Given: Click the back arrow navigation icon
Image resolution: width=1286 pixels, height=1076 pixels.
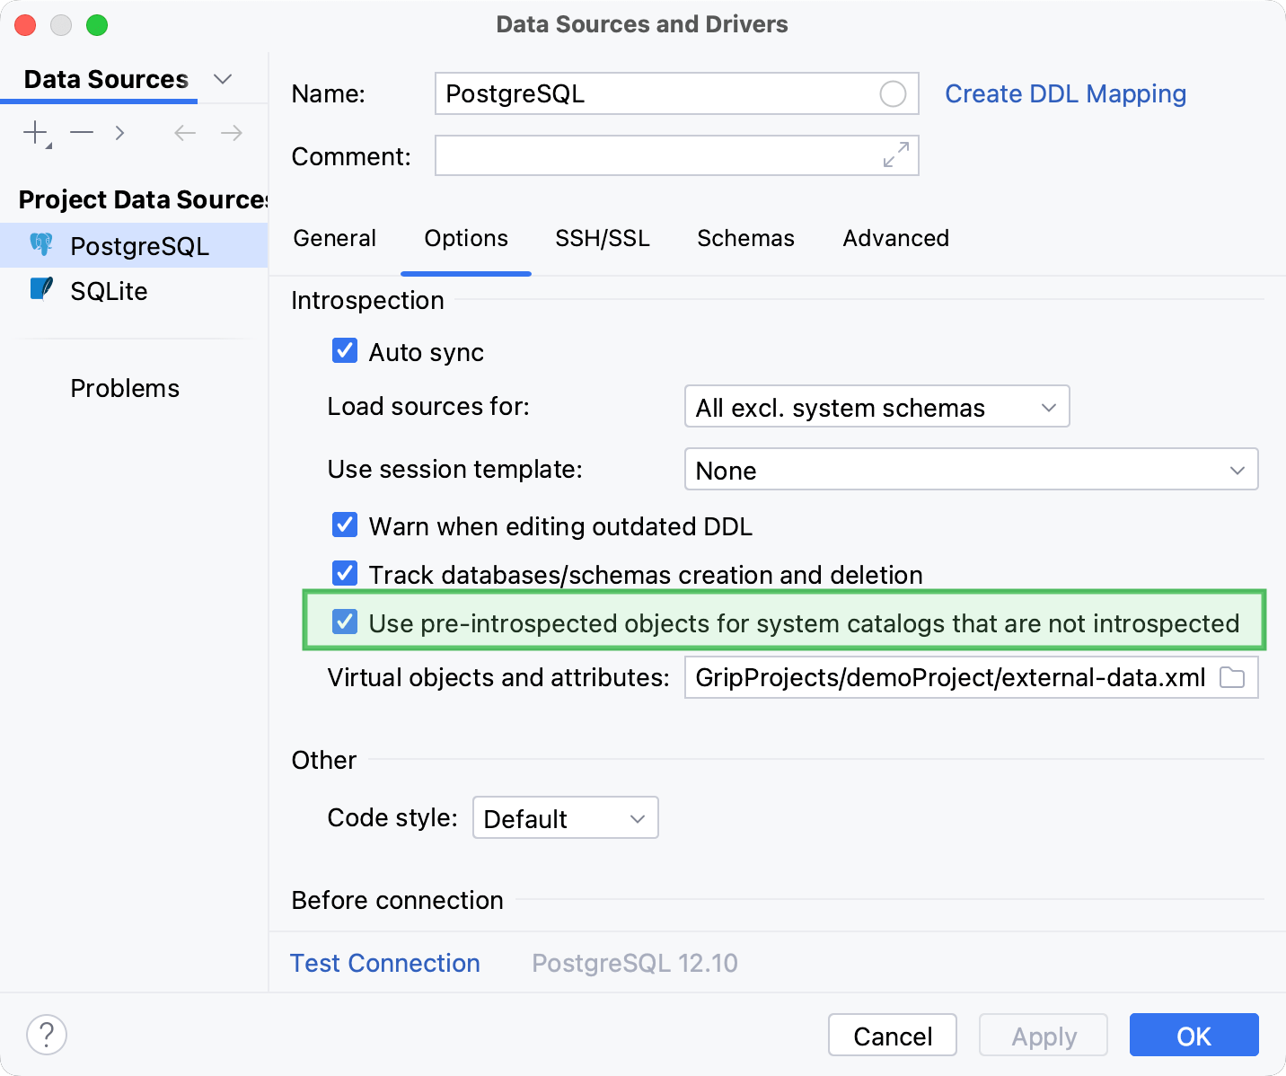Looking at the screenshot, I should pos(184,132).
